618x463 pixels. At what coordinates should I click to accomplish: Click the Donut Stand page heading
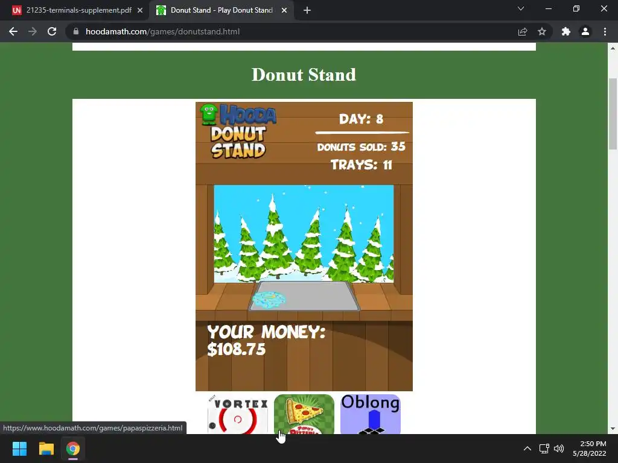[304, 74]
